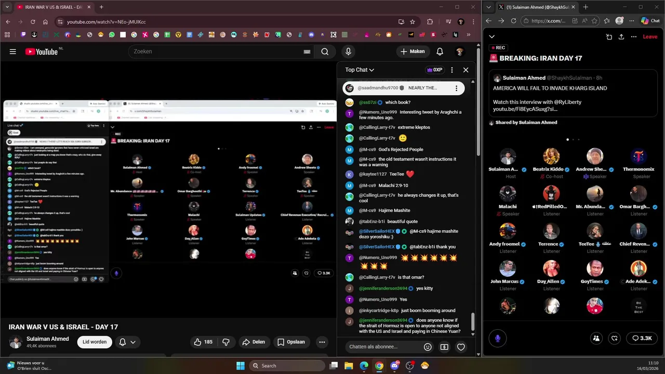Dislike the video with thumbs down
The width and height of the screenshot is (665, 374).
point(226,342)
